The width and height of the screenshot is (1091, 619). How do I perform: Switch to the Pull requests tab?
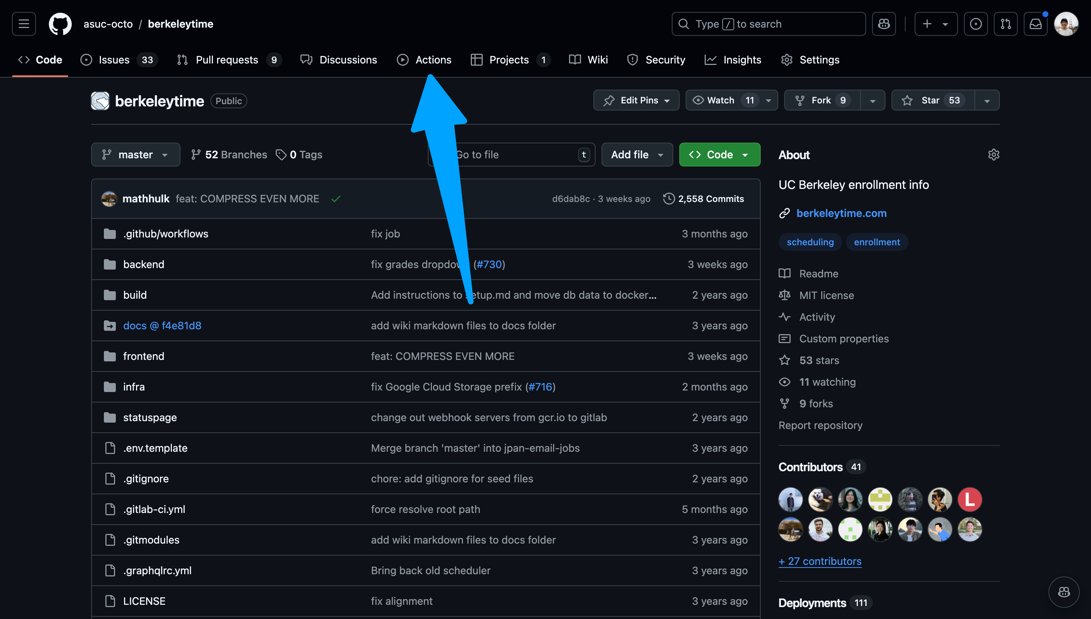click(x=229, y=60)
